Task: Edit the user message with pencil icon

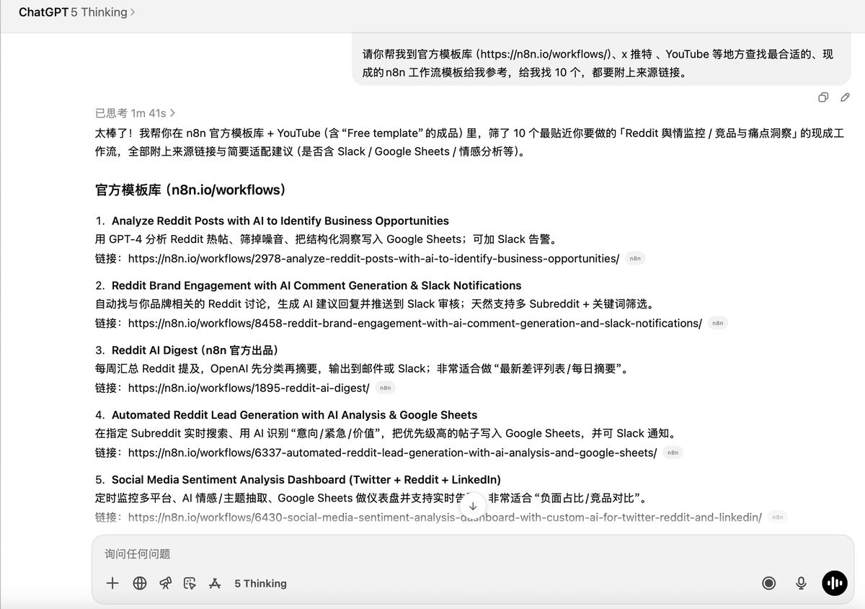Action: 845,97
